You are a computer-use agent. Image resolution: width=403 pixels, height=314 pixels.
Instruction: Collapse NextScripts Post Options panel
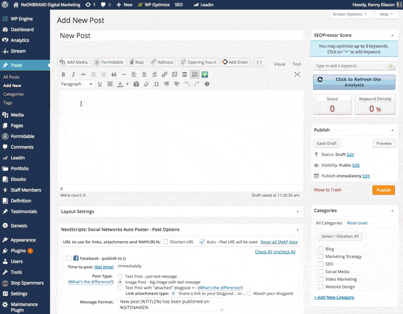(298, 230)
